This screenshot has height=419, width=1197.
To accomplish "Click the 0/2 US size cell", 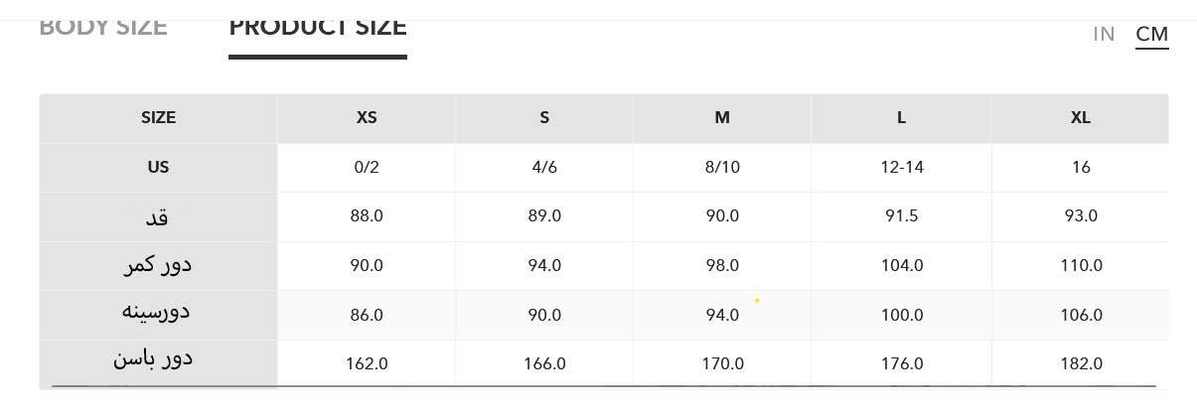I will pos(367,167).
